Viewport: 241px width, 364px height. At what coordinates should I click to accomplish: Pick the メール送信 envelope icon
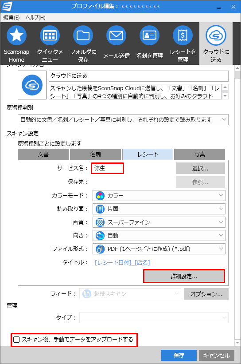pyautogui.click(x=116, y=36)
